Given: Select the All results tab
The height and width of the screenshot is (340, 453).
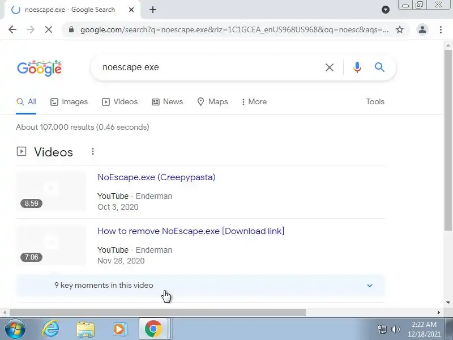Looking at the screenshot, I should click(26, 102).
